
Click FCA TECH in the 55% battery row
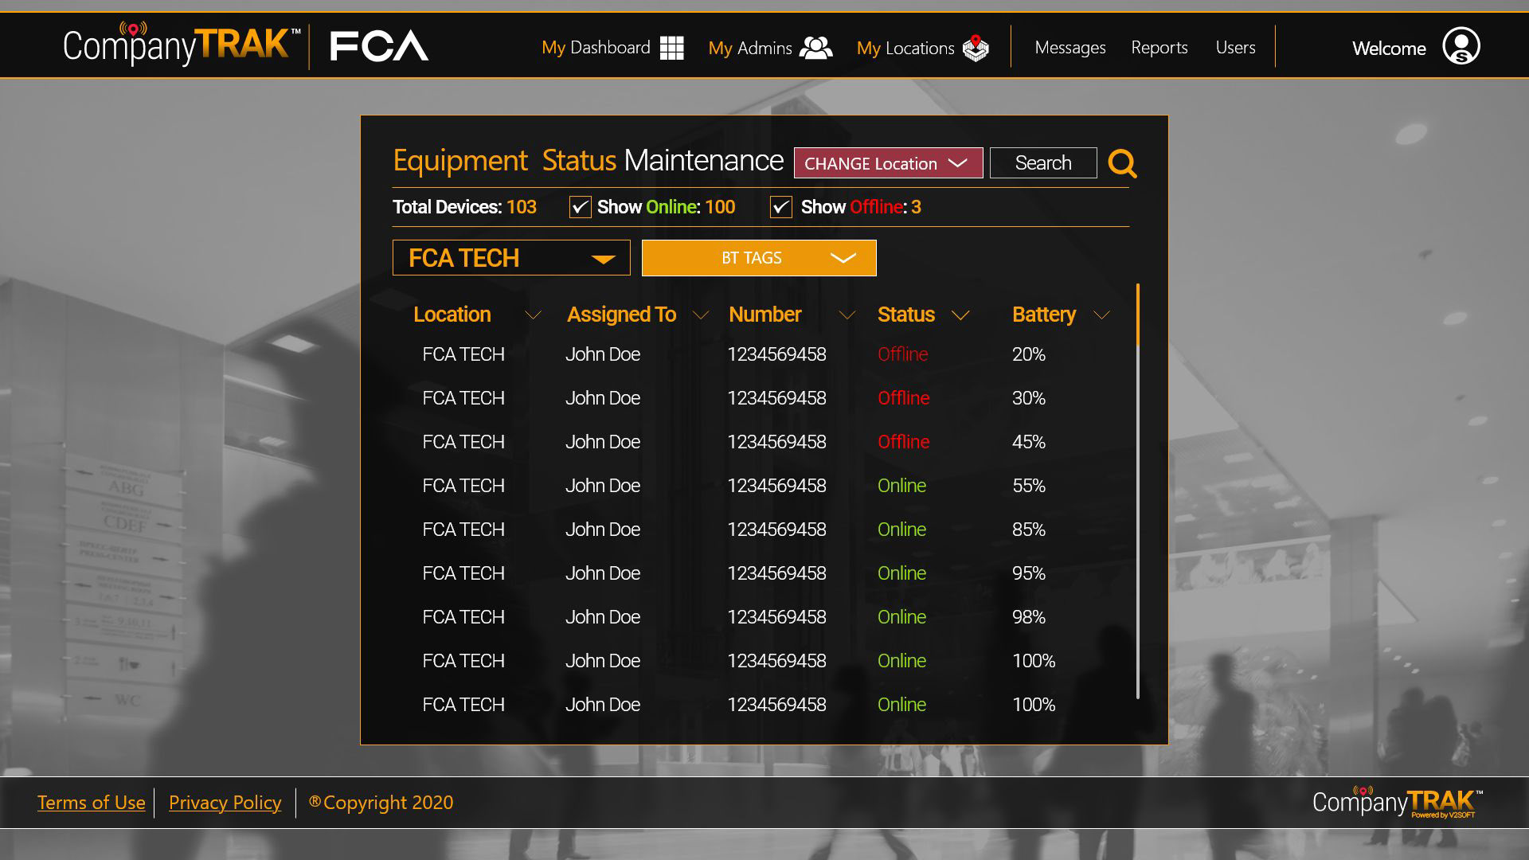pos(463,486)
